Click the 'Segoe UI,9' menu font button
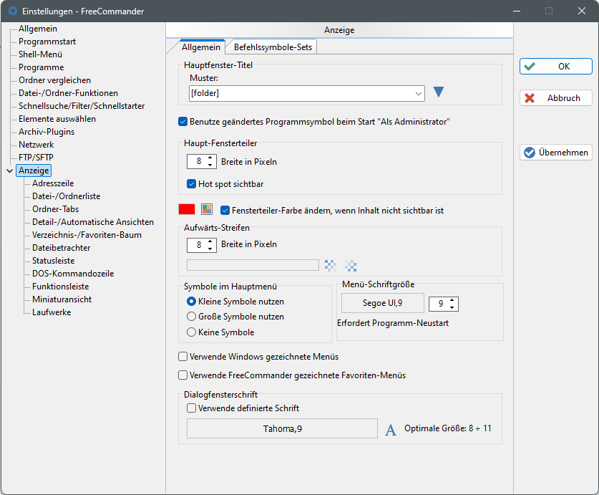Screen dimensions: 599x495 coord(382,303)
